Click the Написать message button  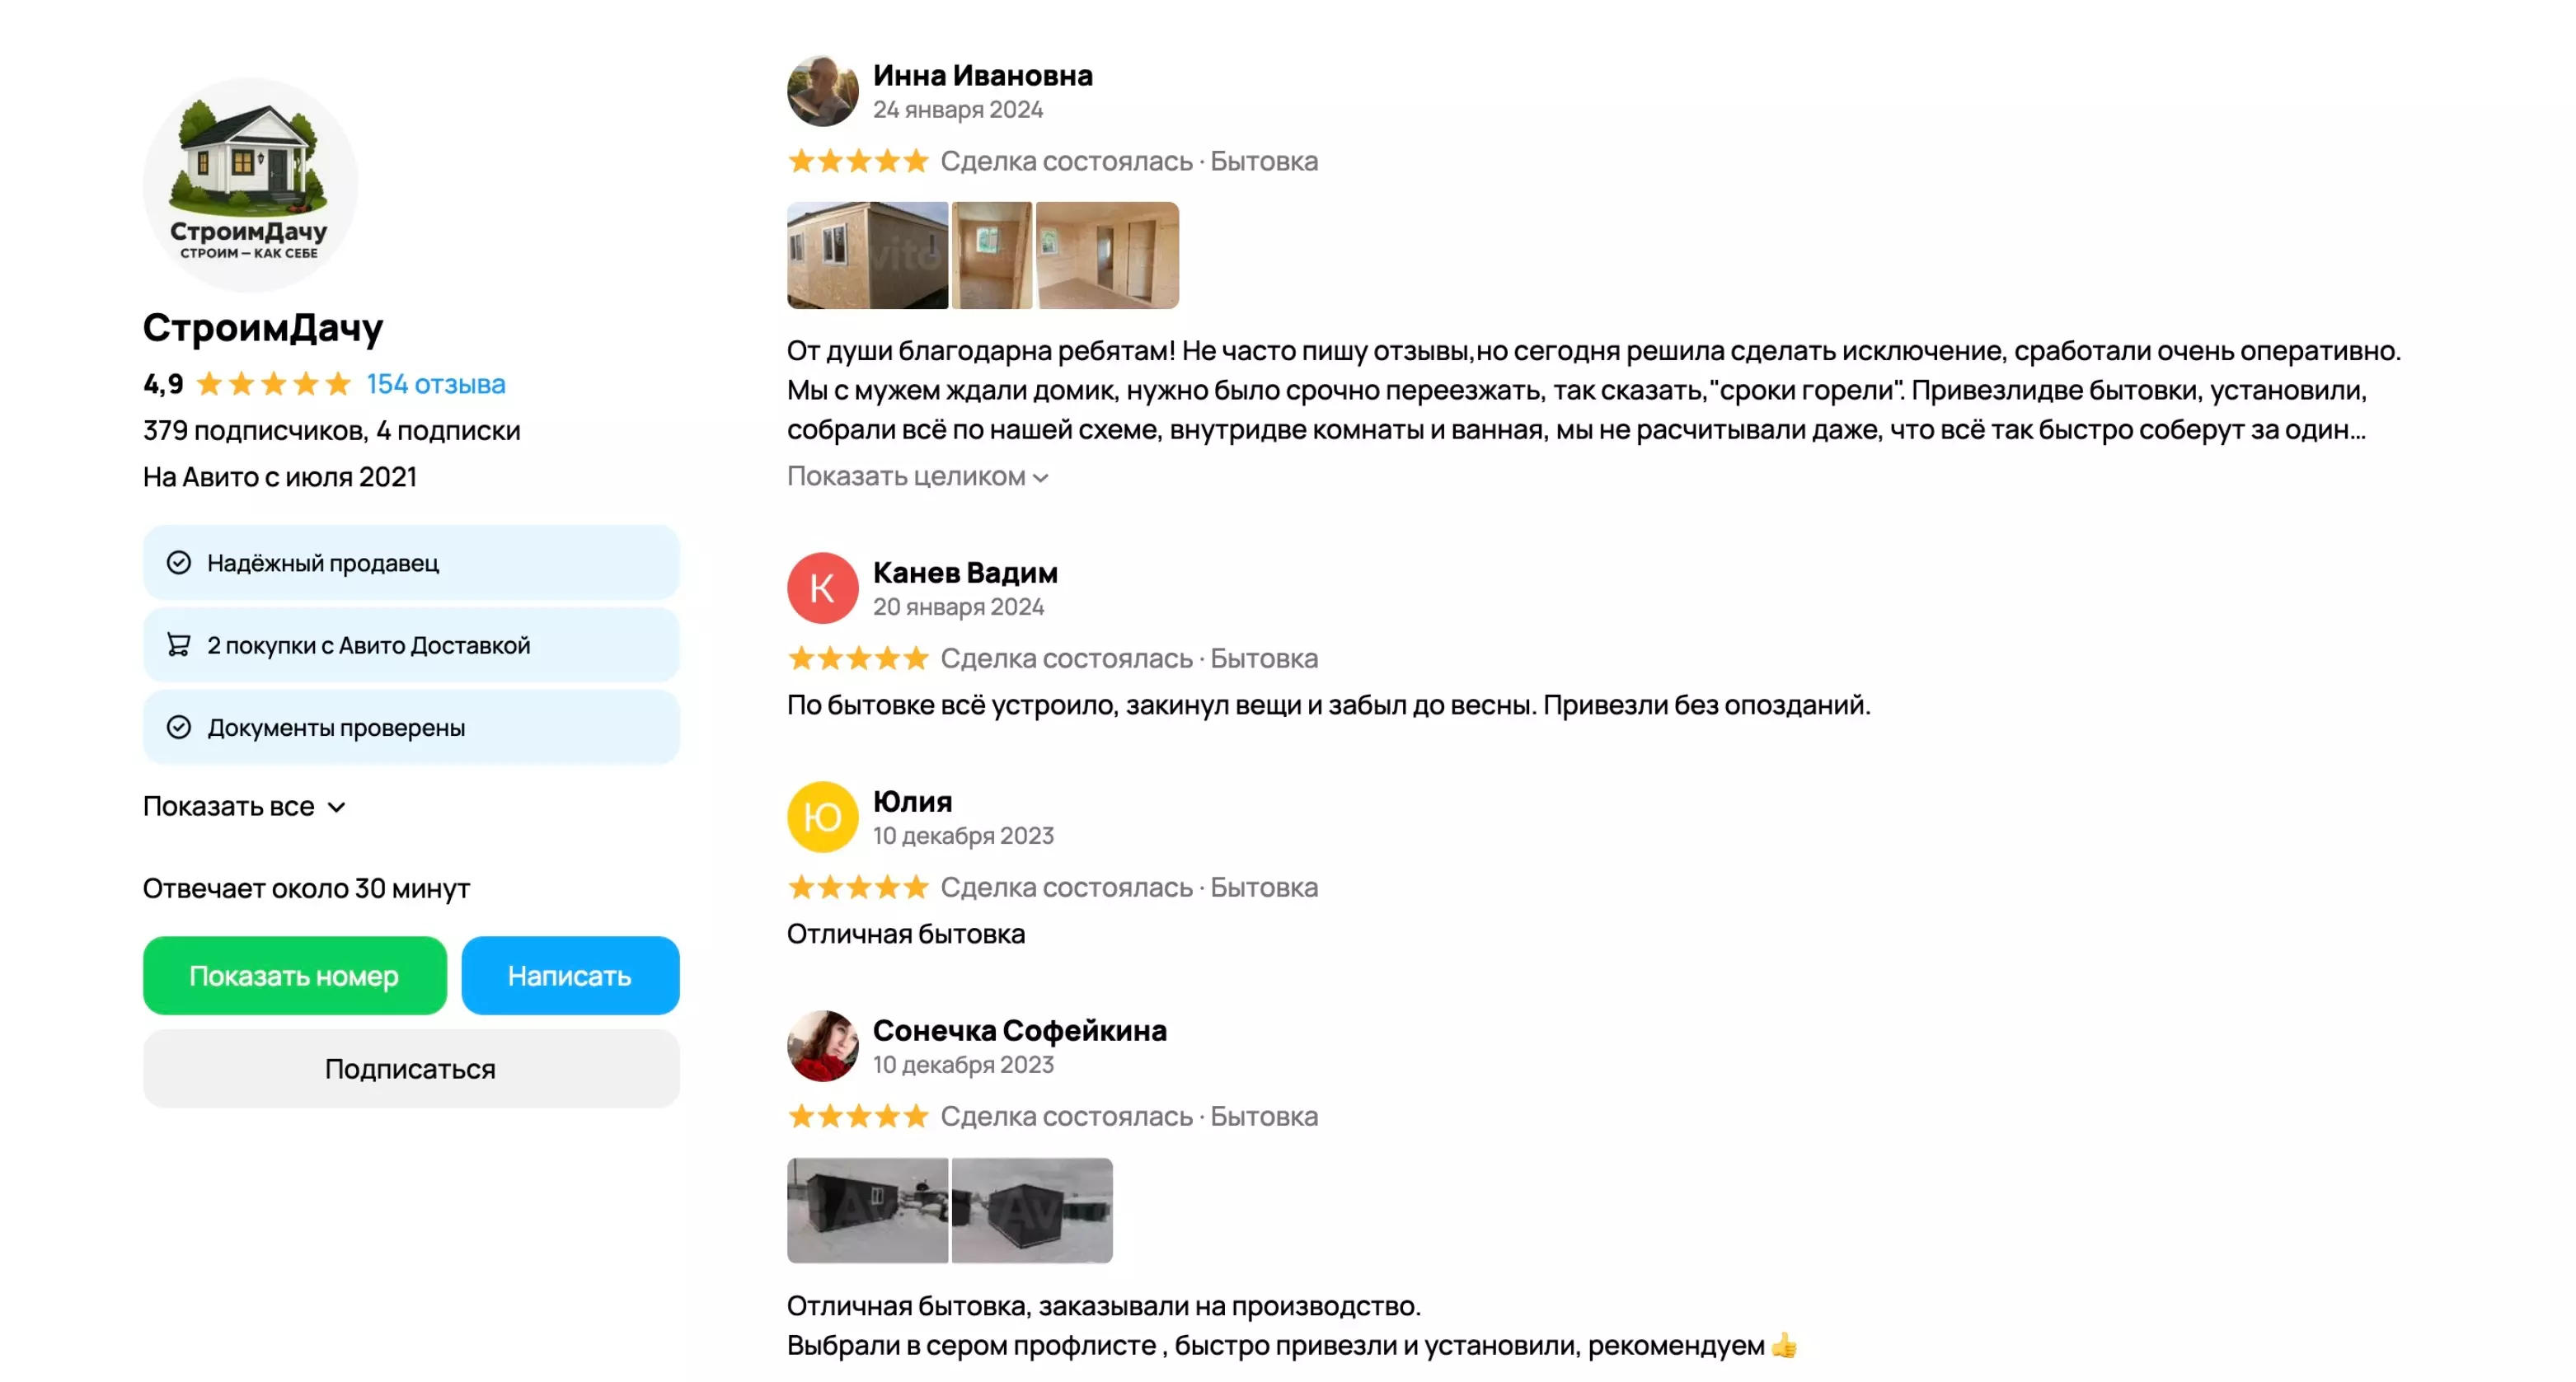tap(570, 975)
